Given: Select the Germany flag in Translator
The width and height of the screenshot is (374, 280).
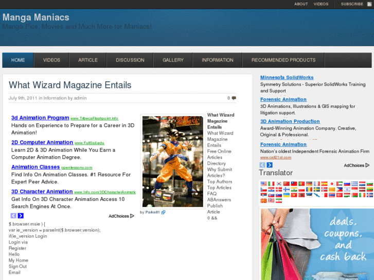Looking at the screenshot, I should coord(309,184).
